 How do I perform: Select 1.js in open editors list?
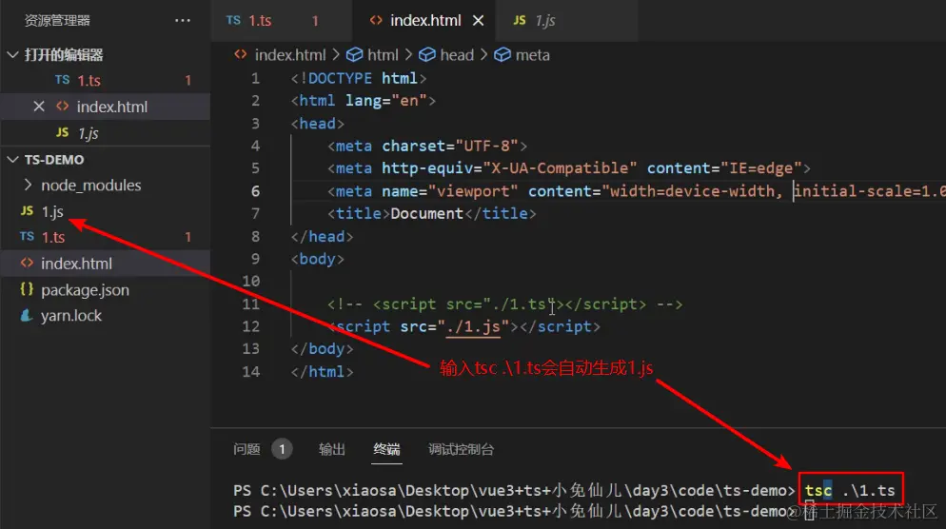point(105,132)
